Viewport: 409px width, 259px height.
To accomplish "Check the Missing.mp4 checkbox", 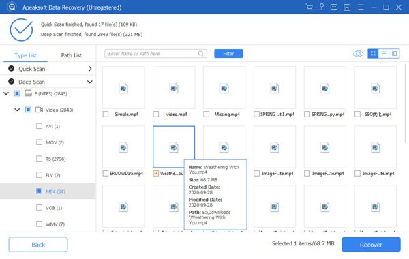I will pos(207,115).
